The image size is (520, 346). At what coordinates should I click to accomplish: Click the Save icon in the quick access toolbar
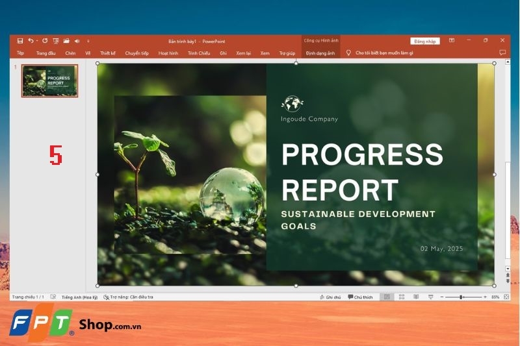(20, 41)
